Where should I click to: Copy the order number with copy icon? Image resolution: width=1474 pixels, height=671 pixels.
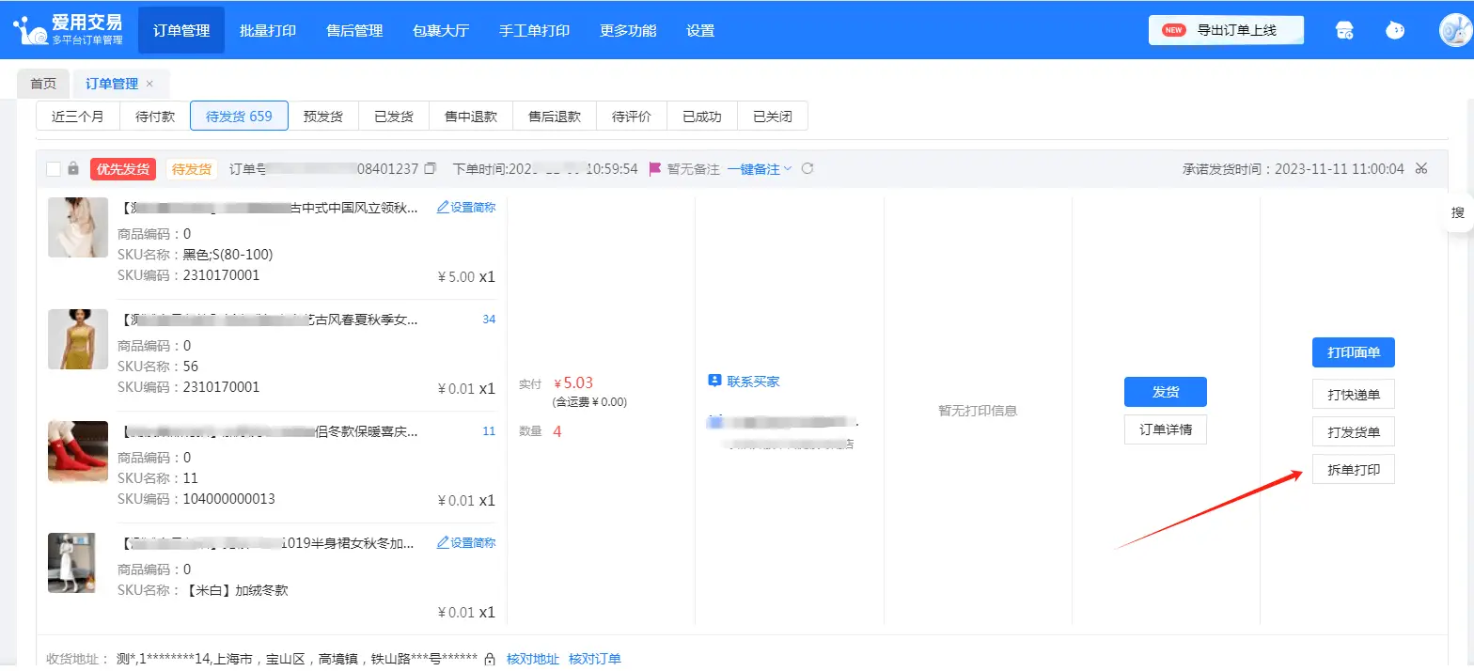click(x=431, y=169)
